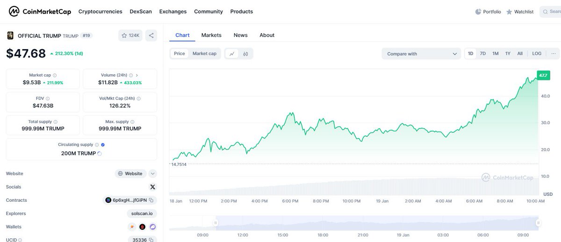
Task: Open the chart more options ellipsis
Action: point(554,54)
